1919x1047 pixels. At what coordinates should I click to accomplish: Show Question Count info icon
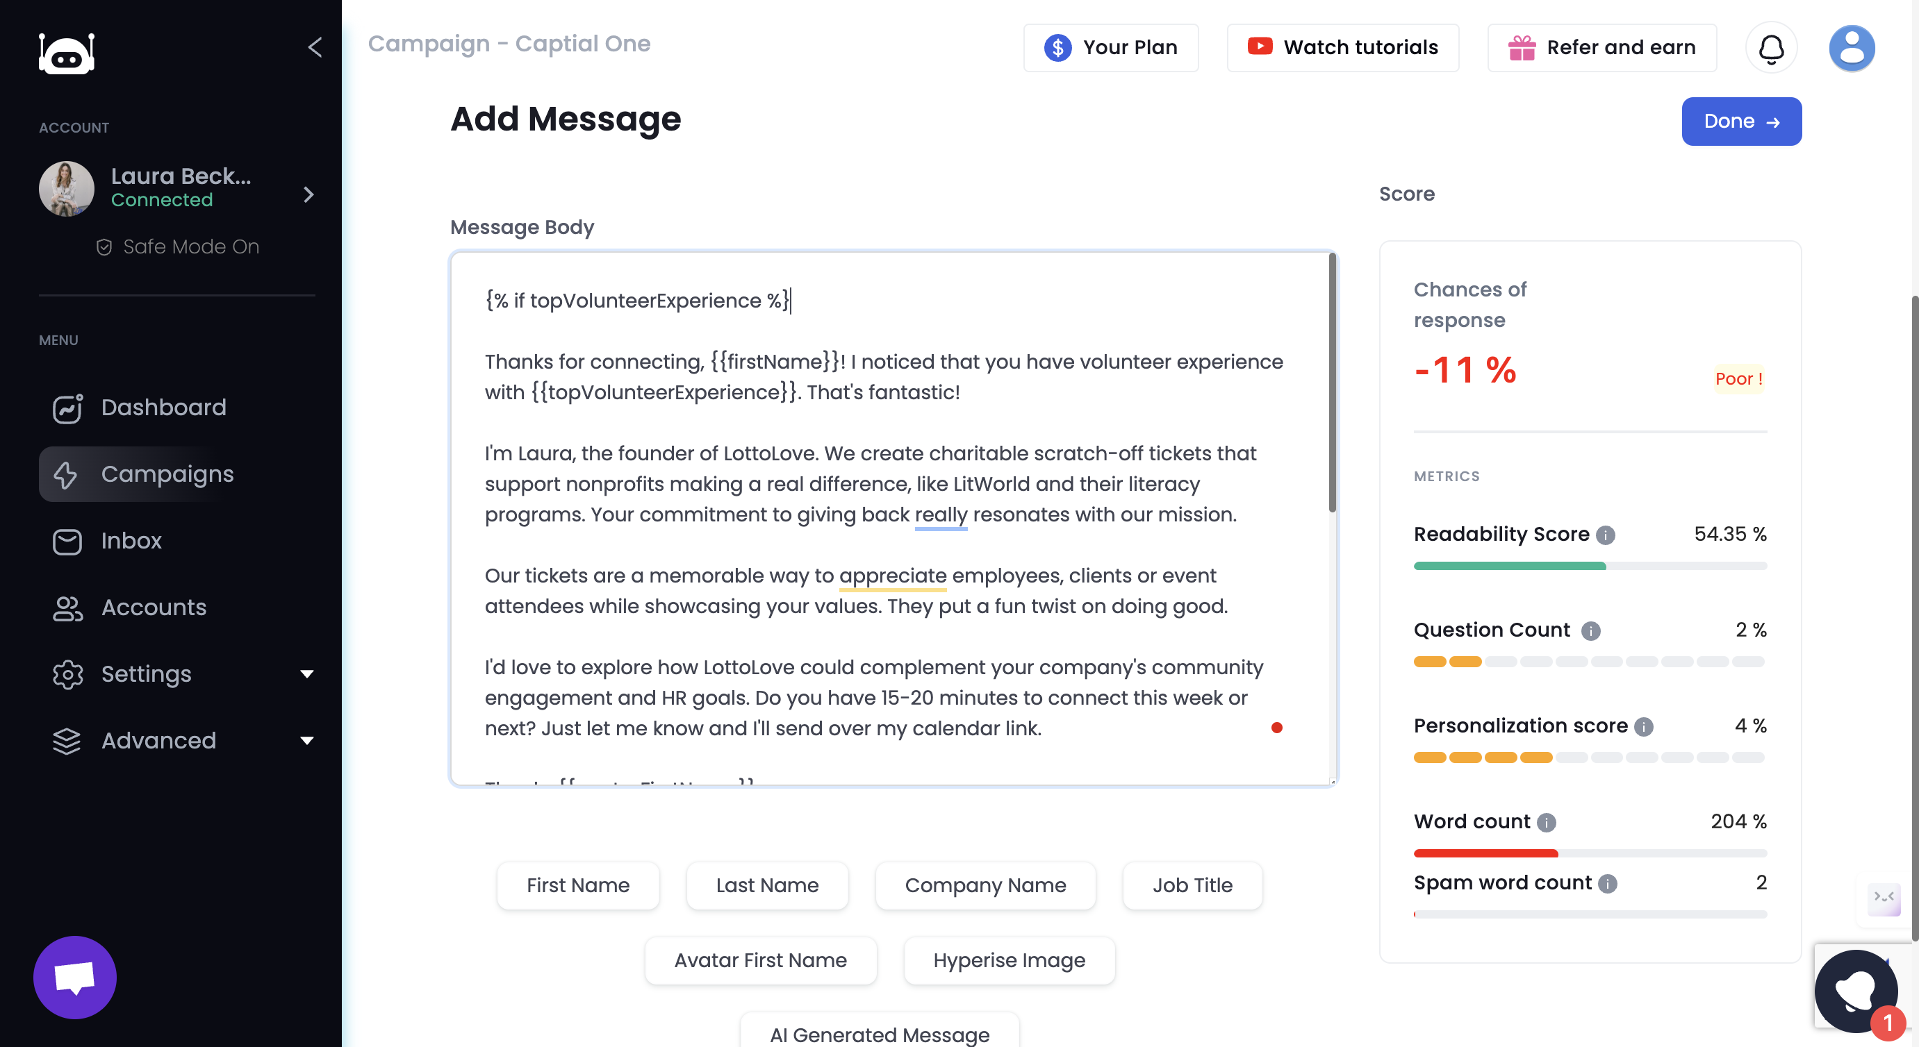click(x=1590, y=632)
